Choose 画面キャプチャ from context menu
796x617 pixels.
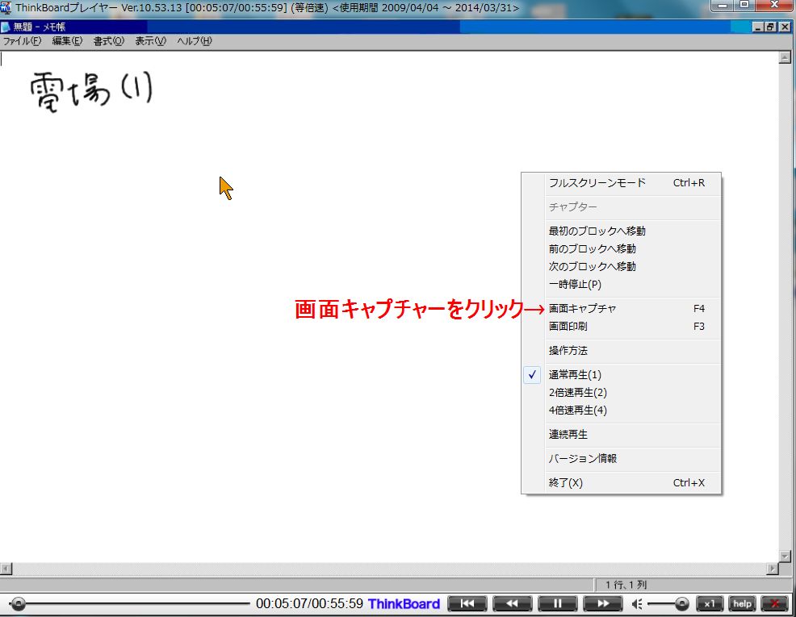[x=582, y=309]
